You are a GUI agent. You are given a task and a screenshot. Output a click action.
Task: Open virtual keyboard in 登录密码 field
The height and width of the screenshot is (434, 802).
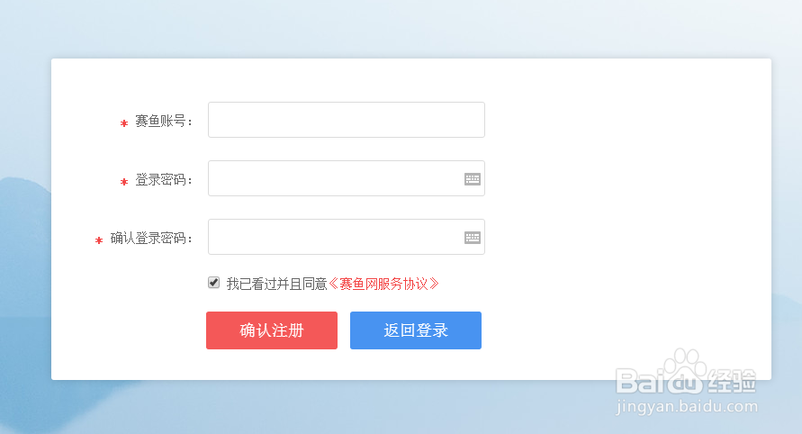(472, 178)
